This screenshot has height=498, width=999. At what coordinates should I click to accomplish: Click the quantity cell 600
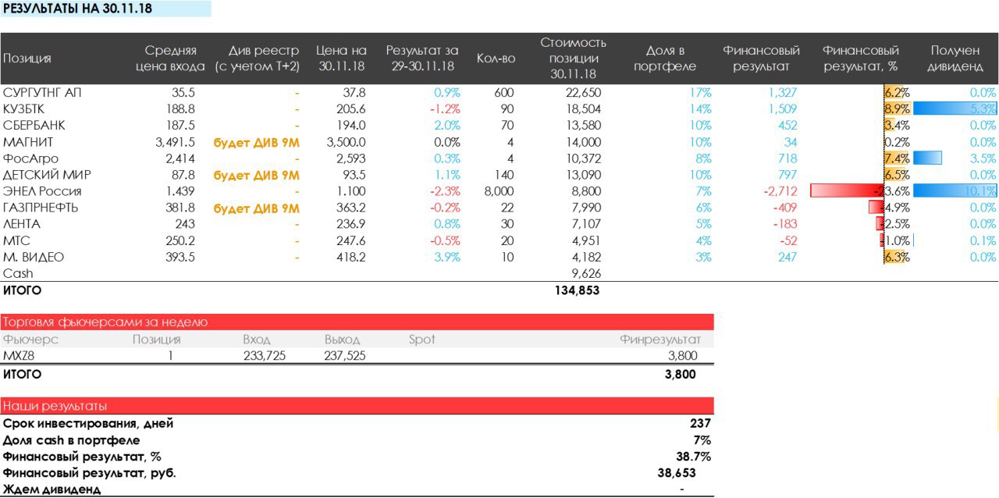tap(504, 93)
